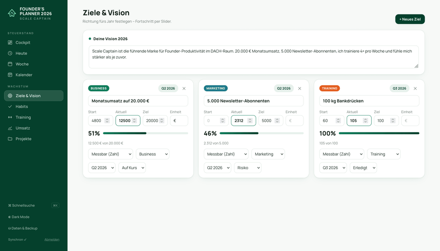Open the Auf Kurs status dropdown

(132, 168)
